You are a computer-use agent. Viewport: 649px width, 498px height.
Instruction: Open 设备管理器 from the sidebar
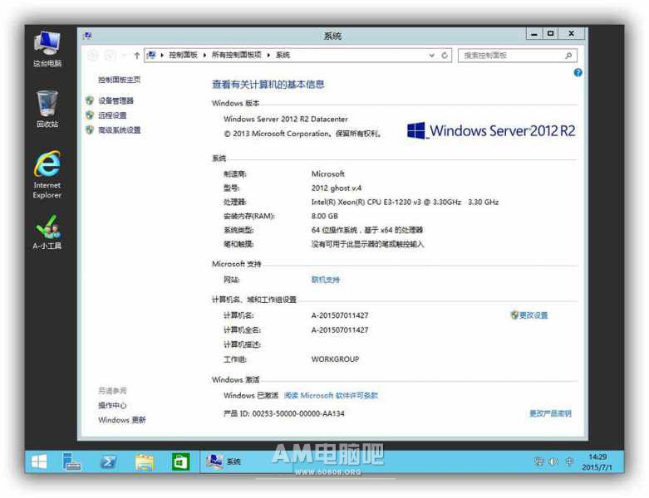(116, 100)
